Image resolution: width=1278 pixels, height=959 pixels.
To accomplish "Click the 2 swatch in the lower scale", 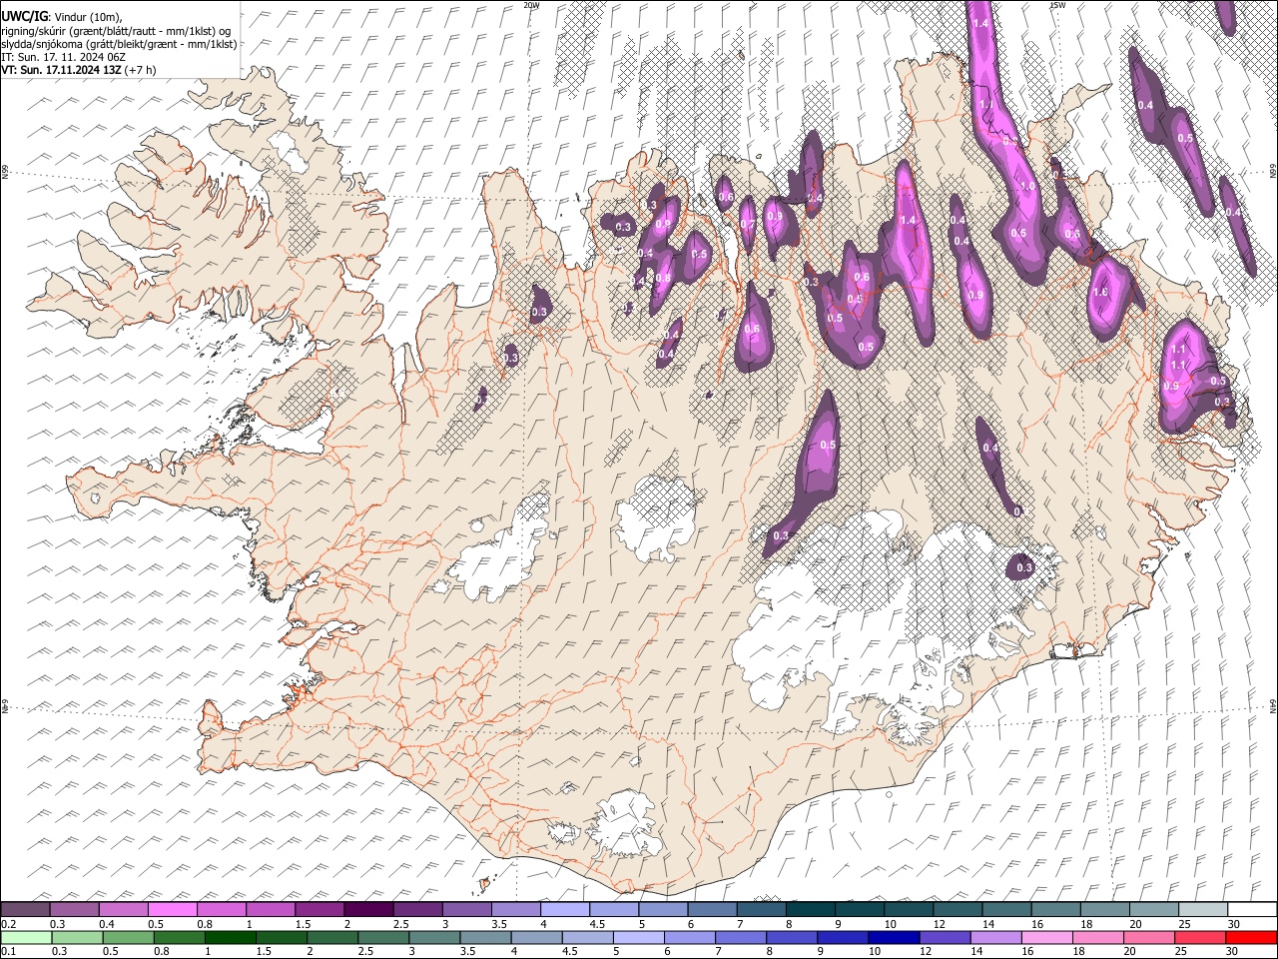I will (x=331, y=937).
